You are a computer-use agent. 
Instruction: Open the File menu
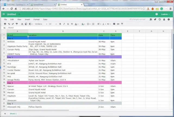(x=5, y=19)
